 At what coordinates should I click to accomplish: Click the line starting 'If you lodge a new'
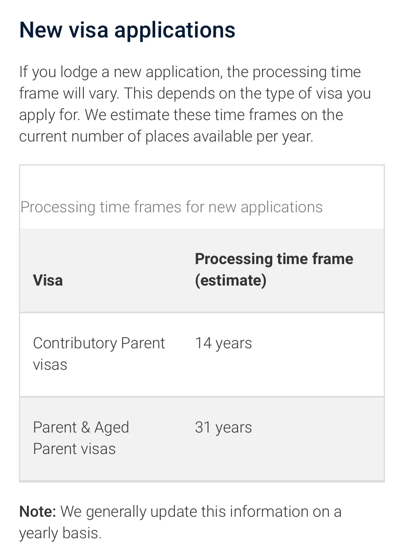pos(190,72)
